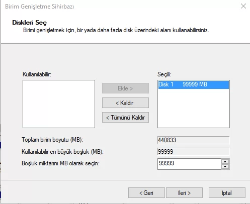Click the Ekle > button

pos(125,88)
